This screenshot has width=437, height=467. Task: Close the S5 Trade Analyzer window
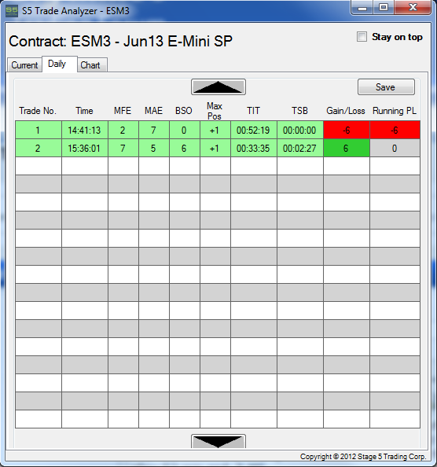413,7
